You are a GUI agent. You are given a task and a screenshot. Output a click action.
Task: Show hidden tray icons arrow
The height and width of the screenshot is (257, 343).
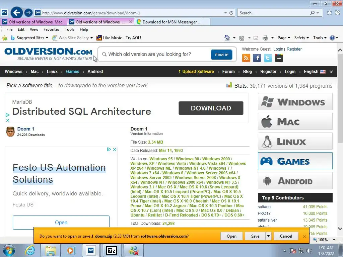coord(285,251)
